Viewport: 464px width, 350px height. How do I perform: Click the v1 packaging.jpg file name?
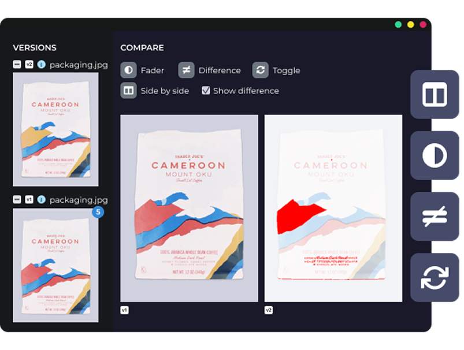(x=79, y=200)
